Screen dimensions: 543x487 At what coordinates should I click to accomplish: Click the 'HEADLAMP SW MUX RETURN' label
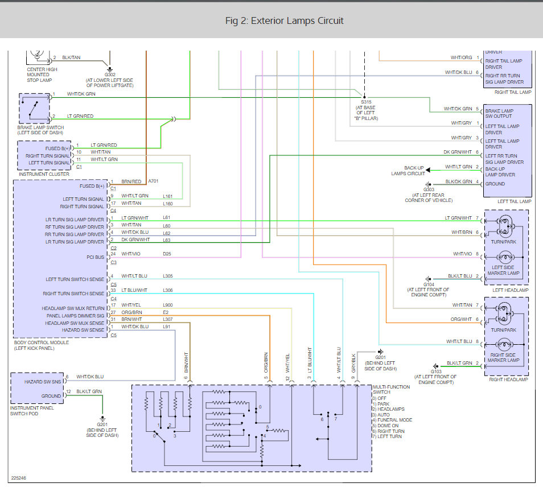click(x=73, y=308)
